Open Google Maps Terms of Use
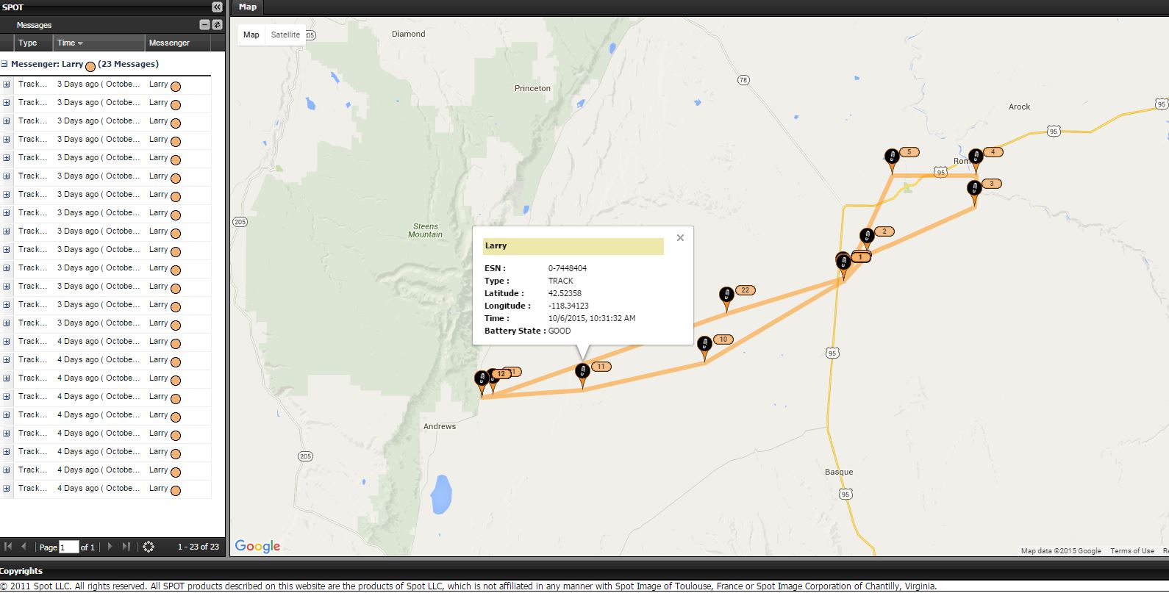This screenshot has height=593, width=1169. pyautogui.click(x=1132, y=550)
